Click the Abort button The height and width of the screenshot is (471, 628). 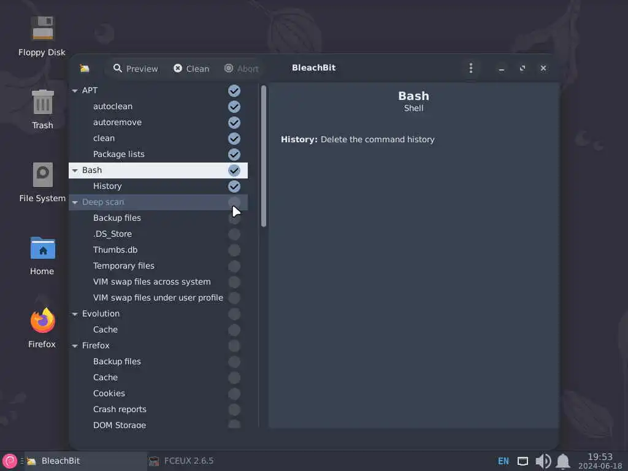[x=242, y=69]
